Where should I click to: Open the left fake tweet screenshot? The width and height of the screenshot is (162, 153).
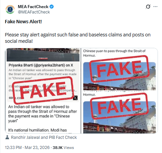43,91
